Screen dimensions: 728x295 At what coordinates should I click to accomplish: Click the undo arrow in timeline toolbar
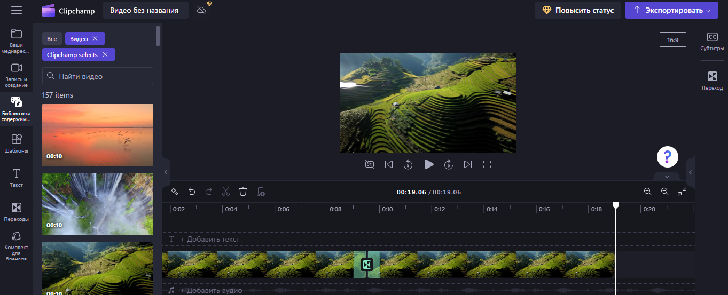192,192
